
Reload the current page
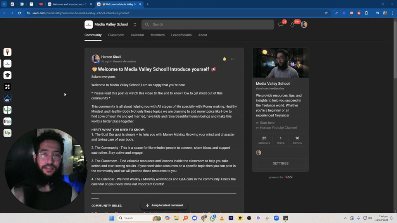[x=19, y=13]
